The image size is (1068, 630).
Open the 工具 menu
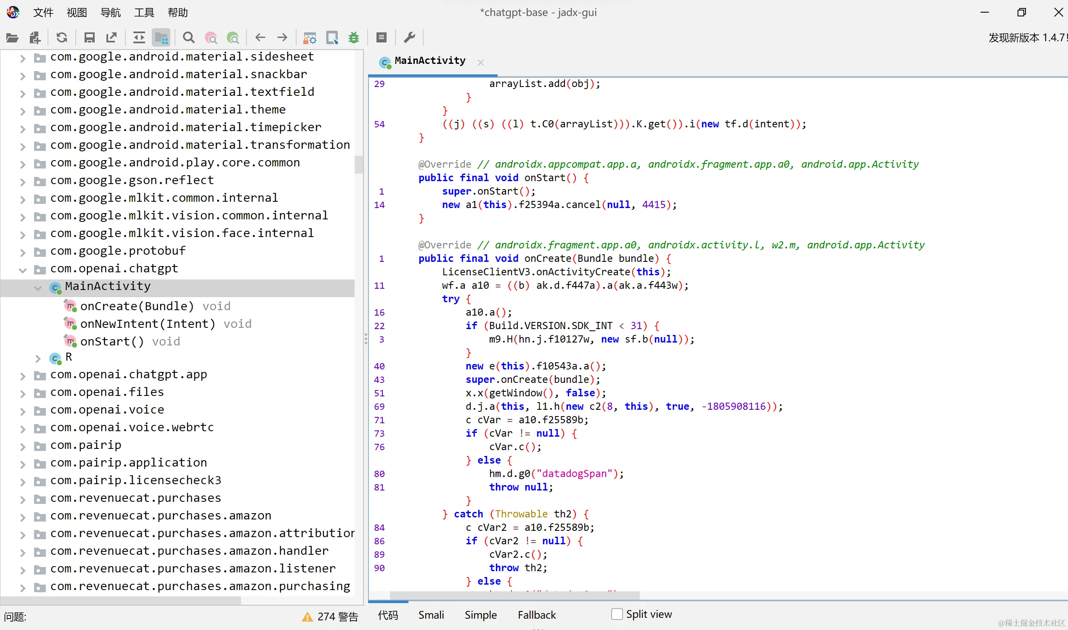pyautogui.click(x=144, y=12)
